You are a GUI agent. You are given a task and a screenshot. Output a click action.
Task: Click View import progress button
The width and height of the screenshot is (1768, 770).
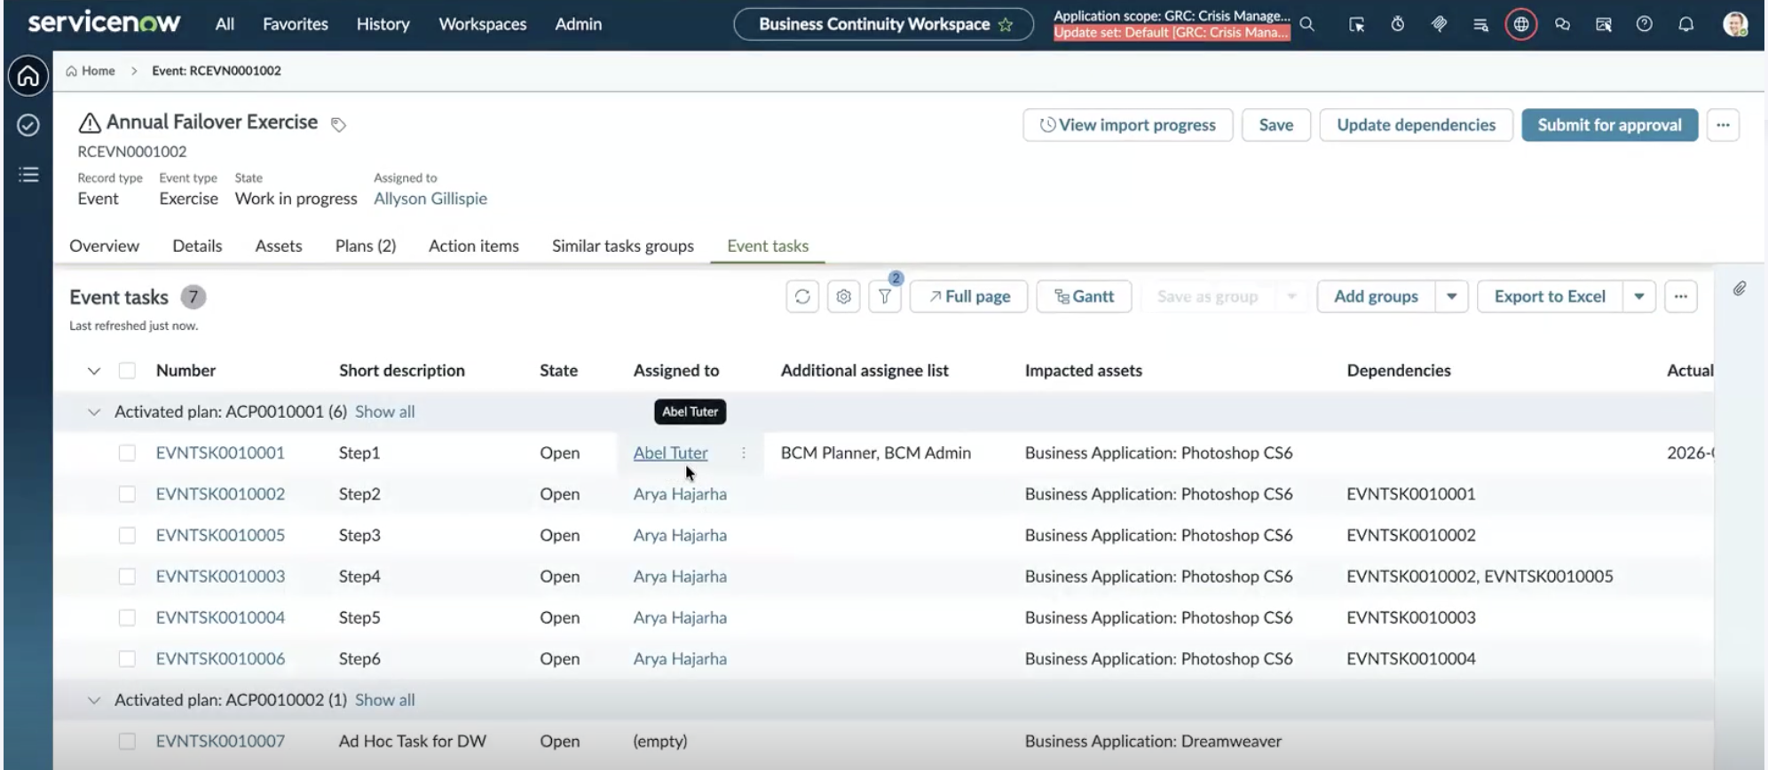[x=1127, y=125]
